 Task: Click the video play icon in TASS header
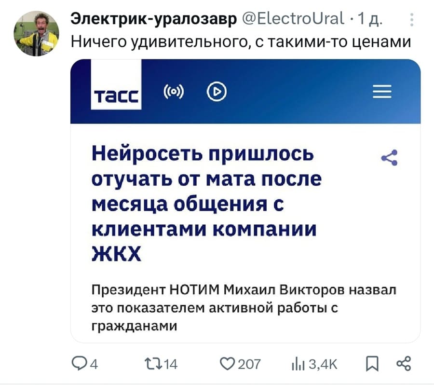pyautogui.click(x=217, y=92)
